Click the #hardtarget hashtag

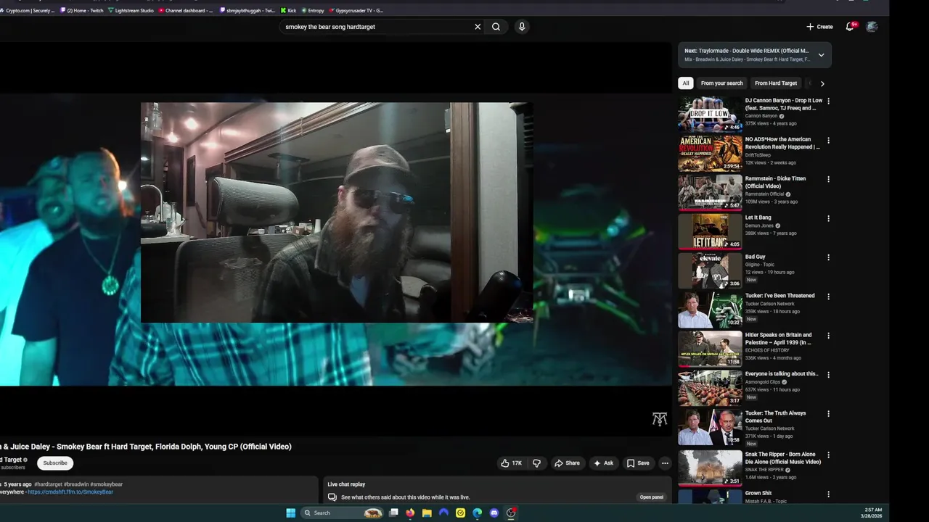tap(48, 484)
